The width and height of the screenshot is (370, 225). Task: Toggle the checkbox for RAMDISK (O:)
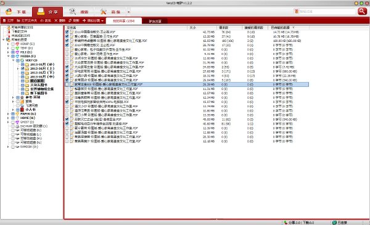(13, 147)
